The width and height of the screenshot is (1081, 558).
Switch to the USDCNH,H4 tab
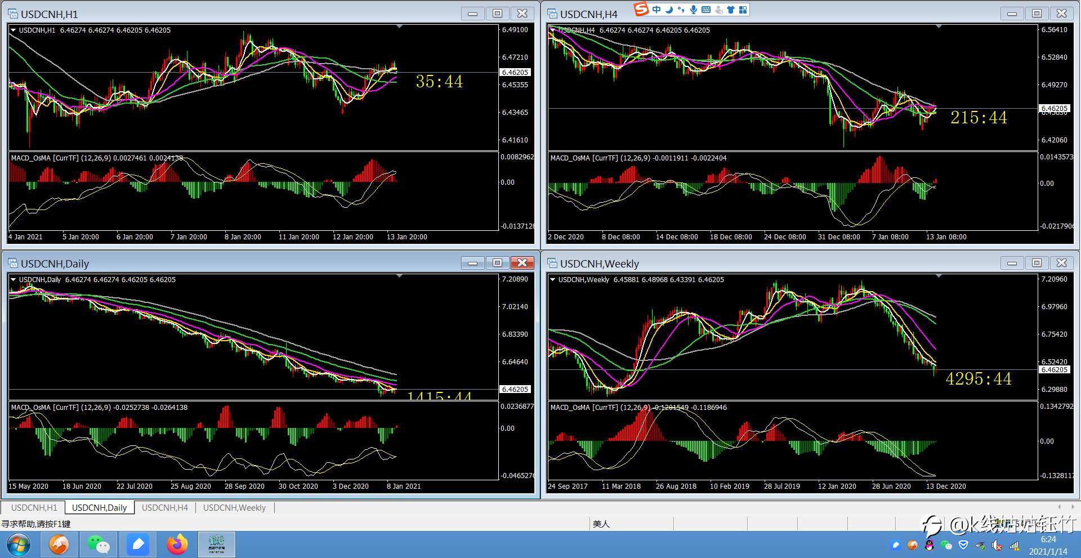[164, 507]
